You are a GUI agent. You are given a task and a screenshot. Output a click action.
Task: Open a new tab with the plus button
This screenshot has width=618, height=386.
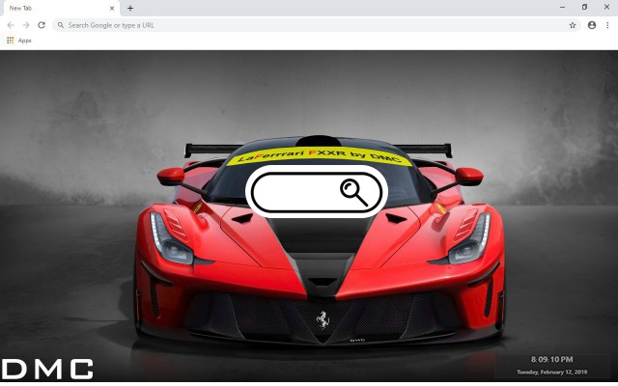pyautogui.click(x=130, y=8)
